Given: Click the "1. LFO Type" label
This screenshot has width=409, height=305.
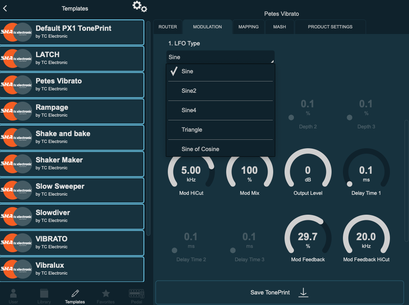Looking at the screenshot, I should pos(184,43).
